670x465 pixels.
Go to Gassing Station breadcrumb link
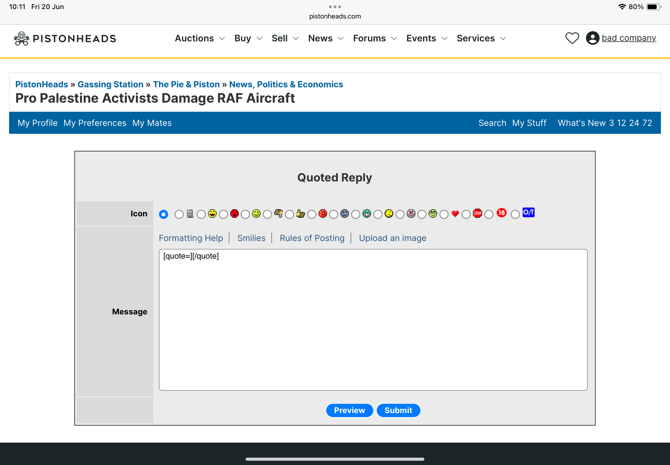(110, 84)
